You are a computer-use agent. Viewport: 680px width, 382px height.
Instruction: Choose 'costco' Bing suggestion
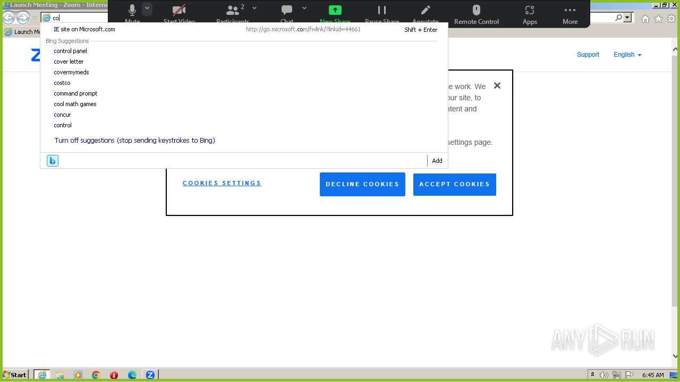pos(62,83)
